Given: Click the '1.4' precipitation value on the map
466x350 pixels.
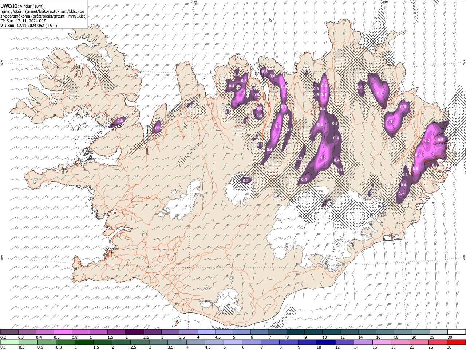Looking at the screenshot, I should (242, 93).
